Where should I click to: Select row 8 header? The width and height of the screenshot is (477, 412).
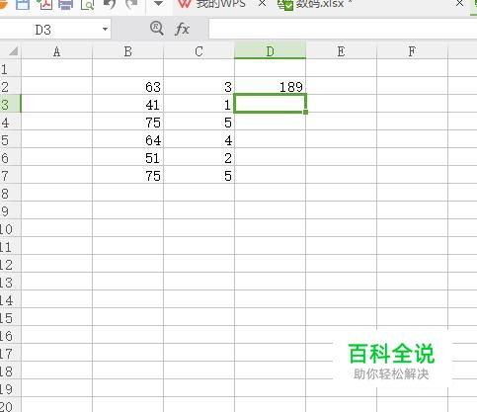(x=10, y=194)
